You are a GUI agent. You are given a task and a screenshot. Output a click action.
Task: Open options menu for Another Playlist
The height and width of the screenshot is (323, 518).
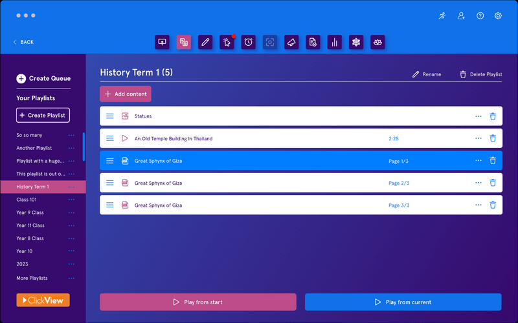tap(71, 149)
